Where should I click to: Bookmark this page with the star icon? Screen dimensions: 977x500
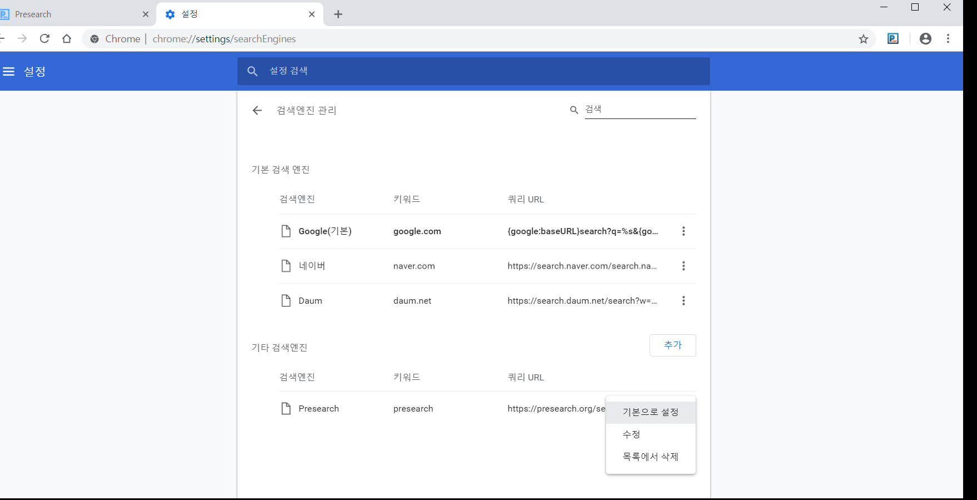click(x=863, y=39)
